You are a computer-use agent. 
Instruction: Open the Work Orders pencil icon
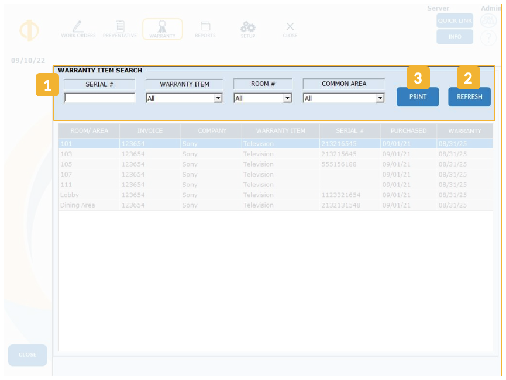coord(78,27)
